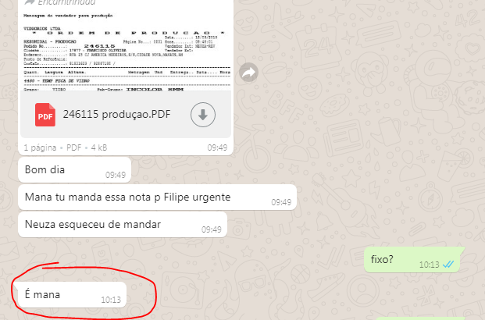Click the 10:13 timestamp on fixo? message

pyautogui.click(x=429, y=265)
